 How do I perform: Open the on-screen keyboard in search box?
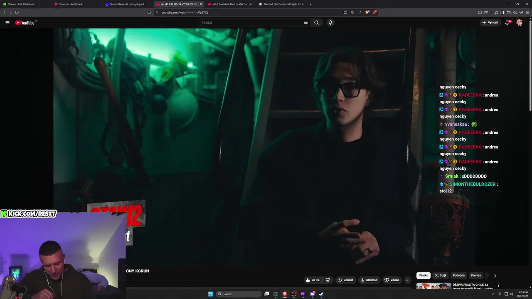[x=306, y=23]
